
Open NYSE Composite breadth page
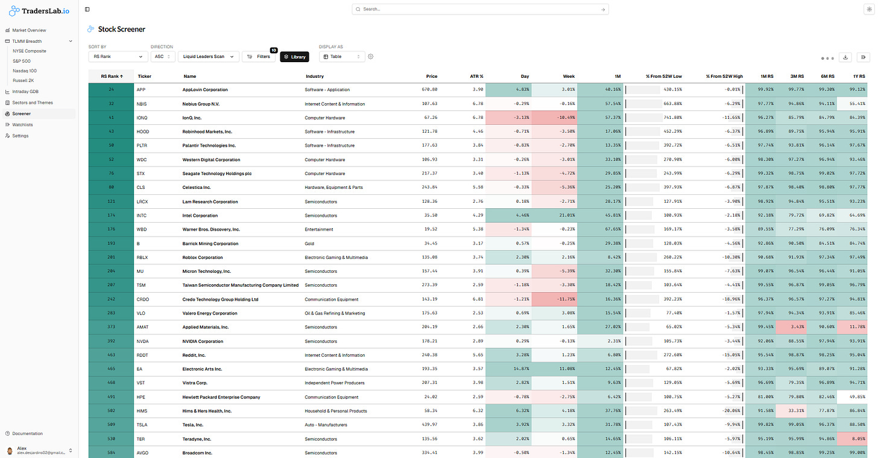point(30,51)
